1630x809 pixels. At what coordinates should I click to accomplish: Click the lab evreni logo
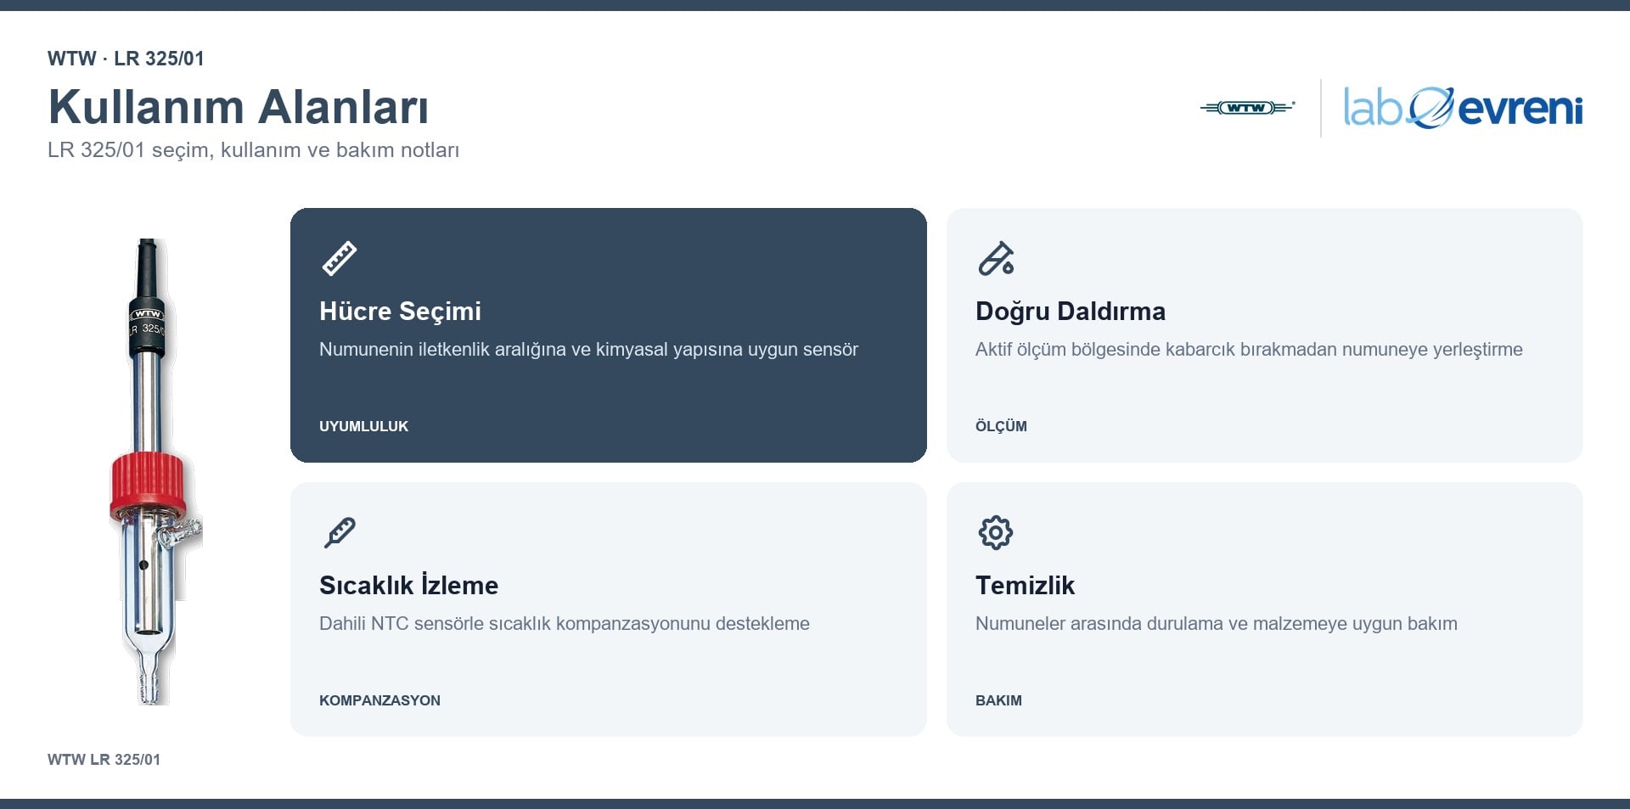[x=1463, y=108]
